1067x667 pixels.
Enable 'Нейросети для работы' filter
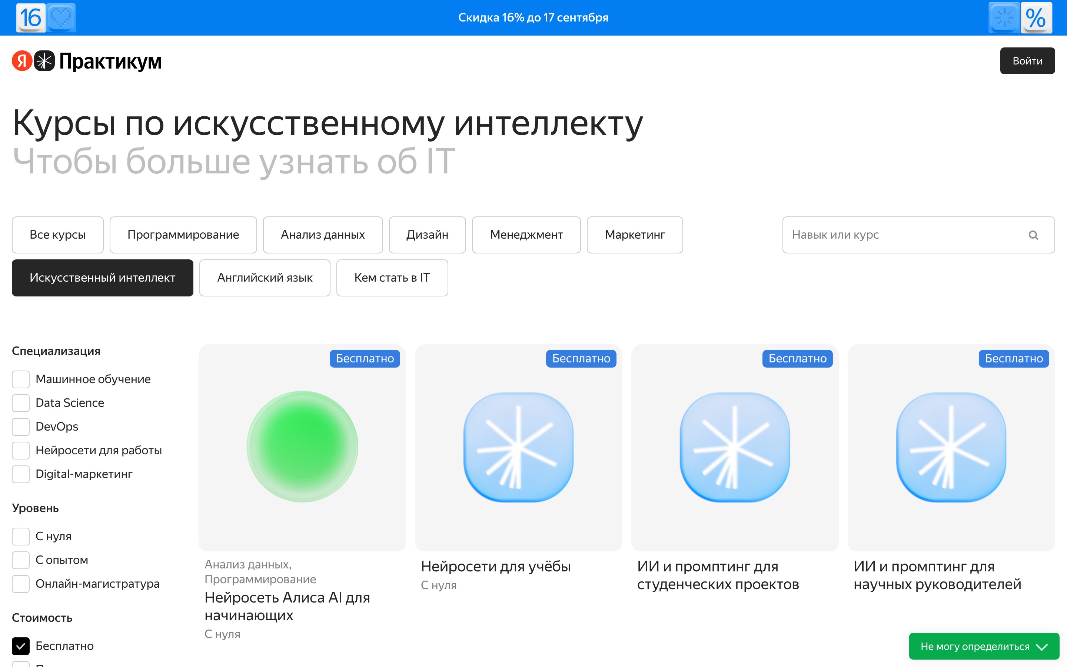coord(21,450)
